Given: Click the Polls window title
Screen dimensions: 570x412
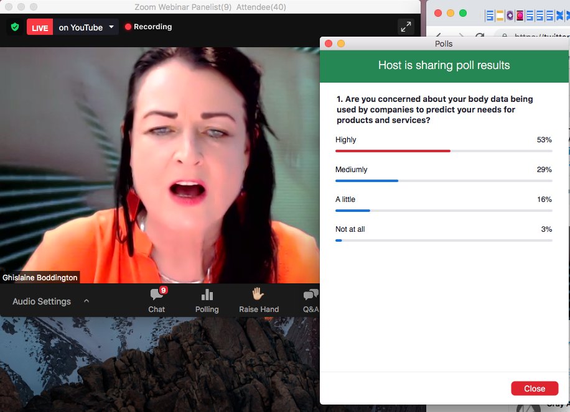Looking at the screenshot, I should 444,43.
